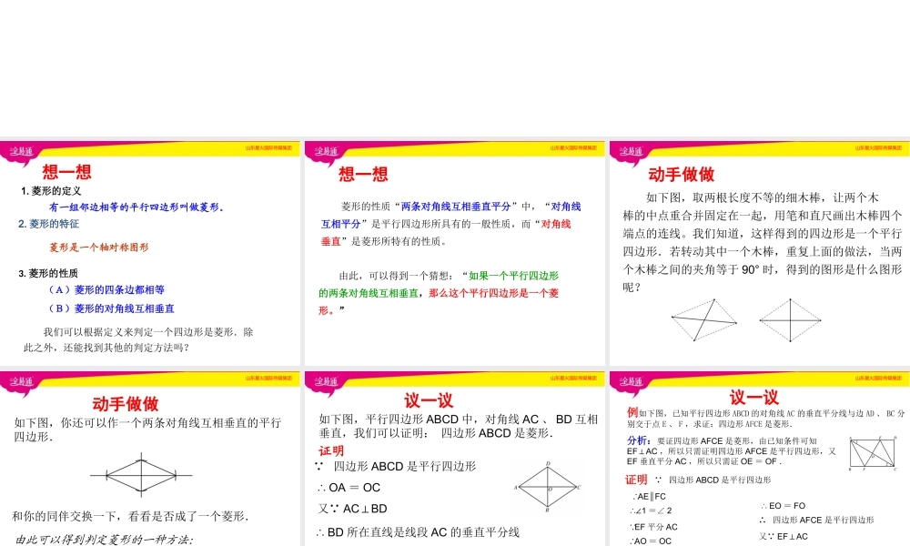
Task: Click the 全易通 logo on the 平行四边形 ABCD proof slide
Action: click(325, 380)
